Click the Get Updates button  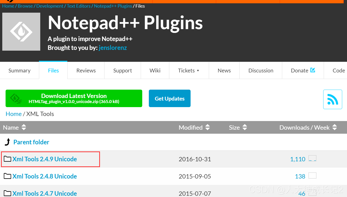pyautogui.click(x=170, y=98)
